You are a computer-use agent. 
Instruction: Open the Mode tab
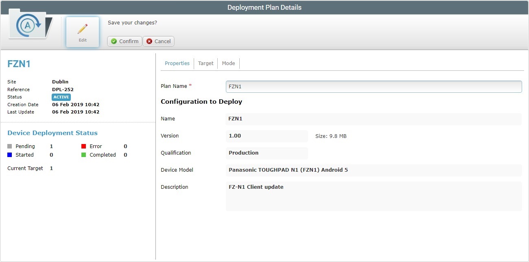pyautogui.click(x=228, y=63)
